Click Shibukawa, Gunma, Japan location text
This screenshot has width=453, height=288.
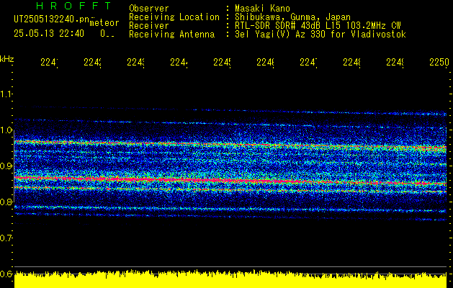[x=292, y=17]
